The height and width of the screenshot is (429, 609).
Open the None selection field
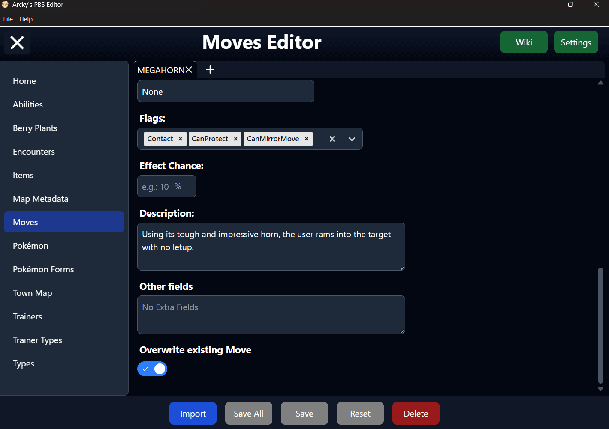pos(226,91)
